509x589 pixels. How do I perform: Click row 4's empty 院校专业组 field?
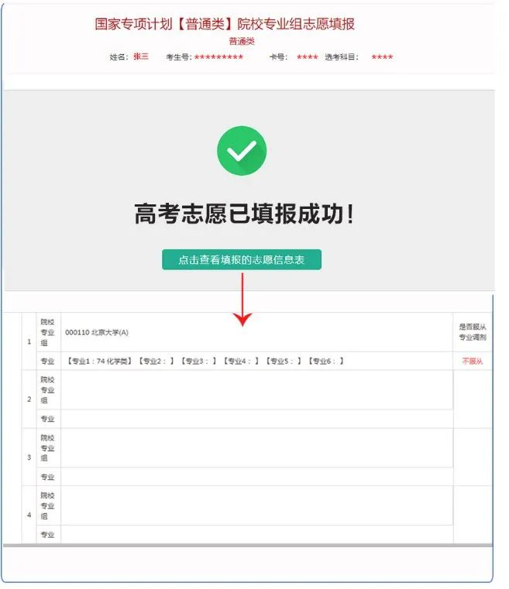[256, 505]
